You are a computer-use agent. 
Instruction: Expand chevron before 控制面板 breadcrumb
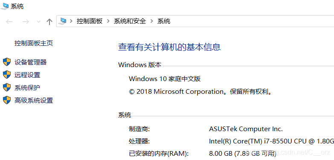pos(71,21)
